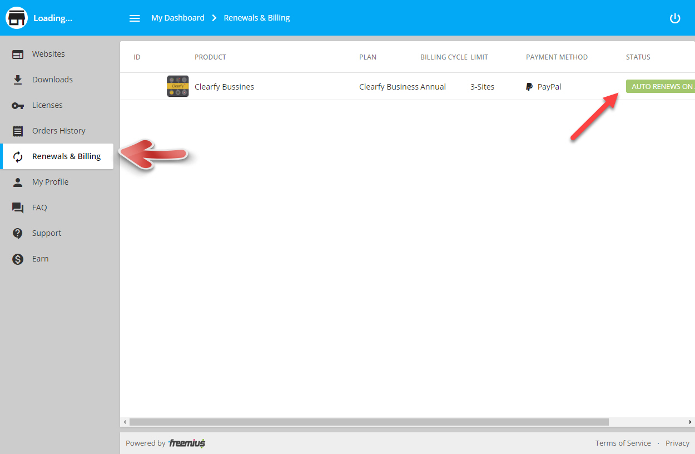Open the FAQ section
The image size is (695, 454).
coord(57,208)
